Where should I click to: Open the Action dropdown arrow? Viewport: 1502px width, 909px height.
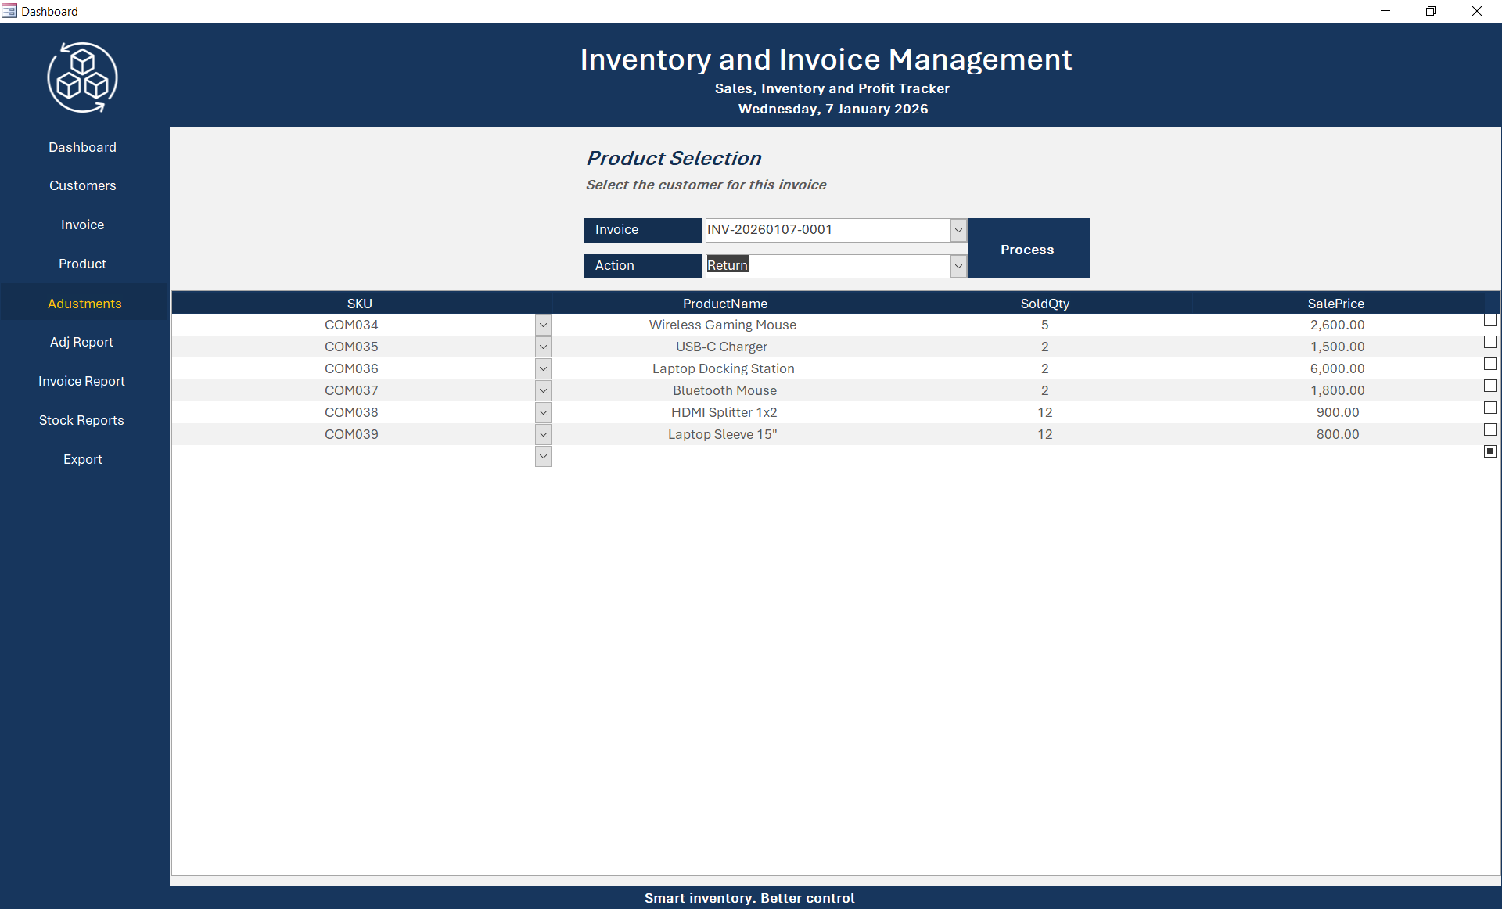tap(958, 266)
